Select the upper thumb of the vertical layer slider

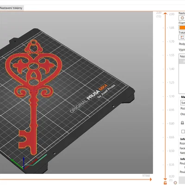point(165,13)
